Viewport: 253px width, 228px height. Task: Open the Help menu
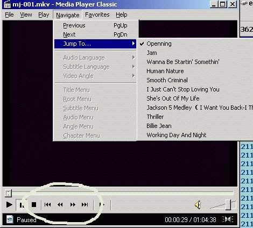[122, 15]
